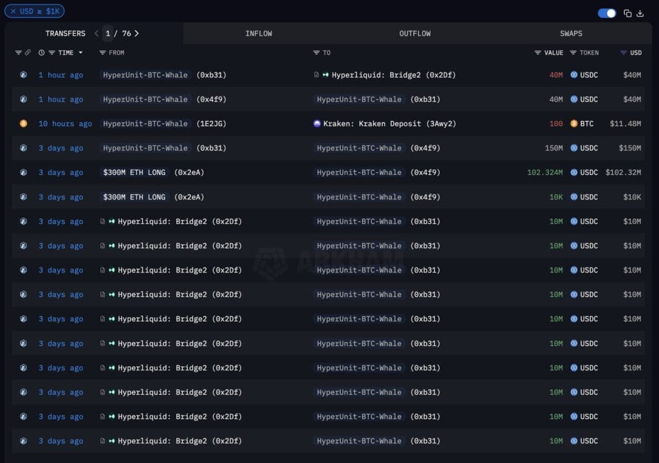The width and height of the screenshot is (659, 463).
Task: Open the SWAPS tab
Action: pyautogui.click(x=570, y=33)
